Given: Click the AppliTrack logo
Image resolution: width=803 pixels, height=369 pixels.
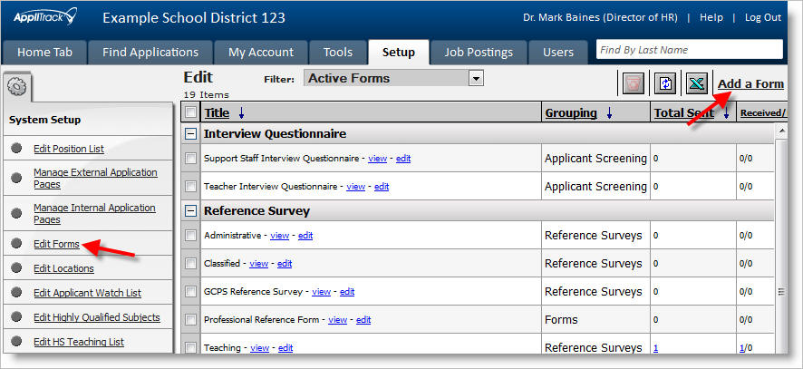Looking at the screenshot, I should pos(45,17).
